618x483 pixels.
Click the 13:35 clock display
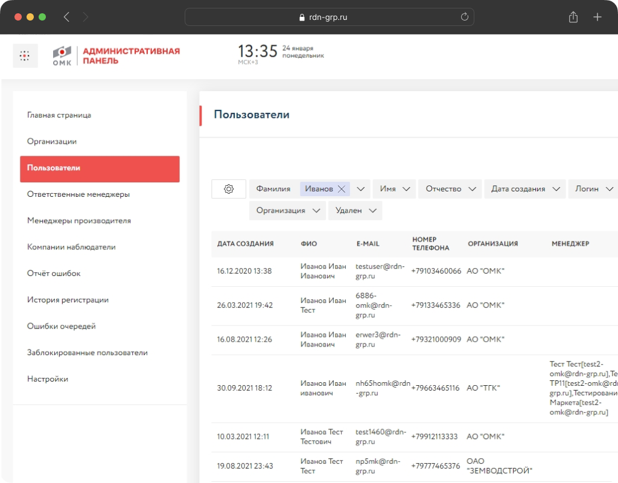pyautogui.click(x=258, y=51)
